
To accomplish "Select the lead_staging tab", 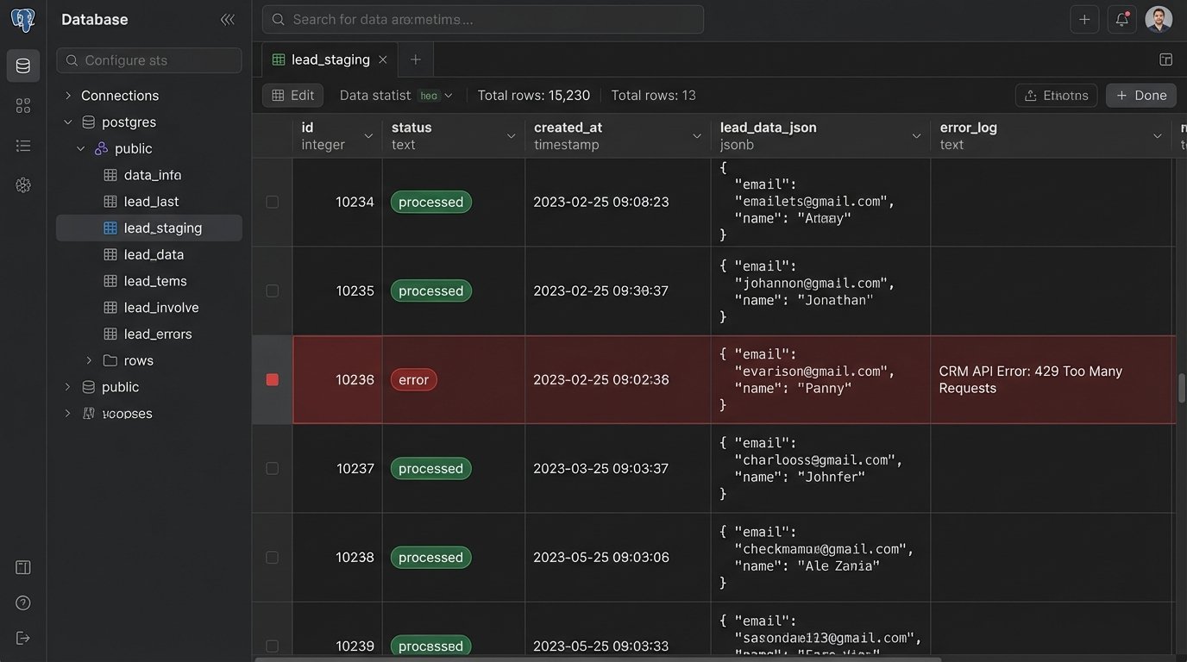I will point(330,59).
